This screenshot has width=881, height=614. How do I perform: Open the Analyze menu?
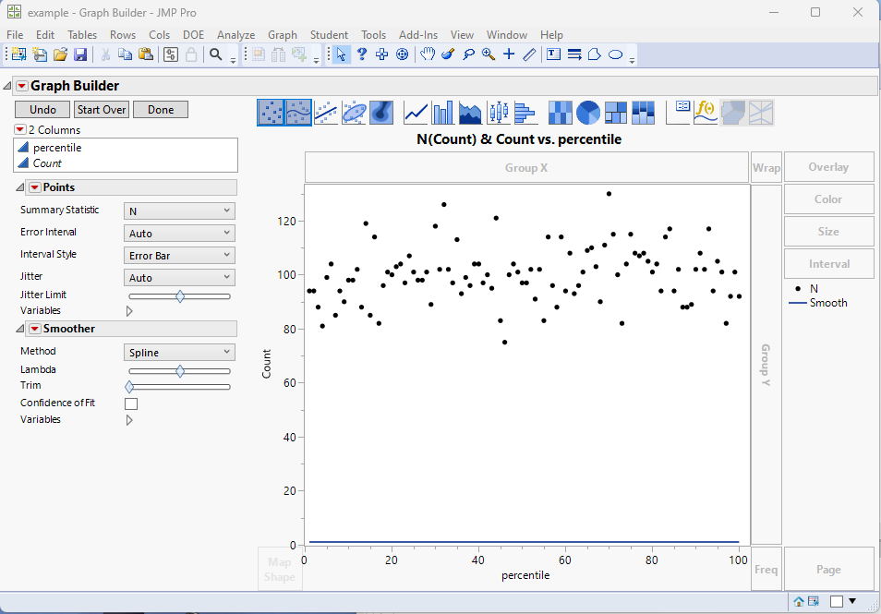(x=235, y=35)
